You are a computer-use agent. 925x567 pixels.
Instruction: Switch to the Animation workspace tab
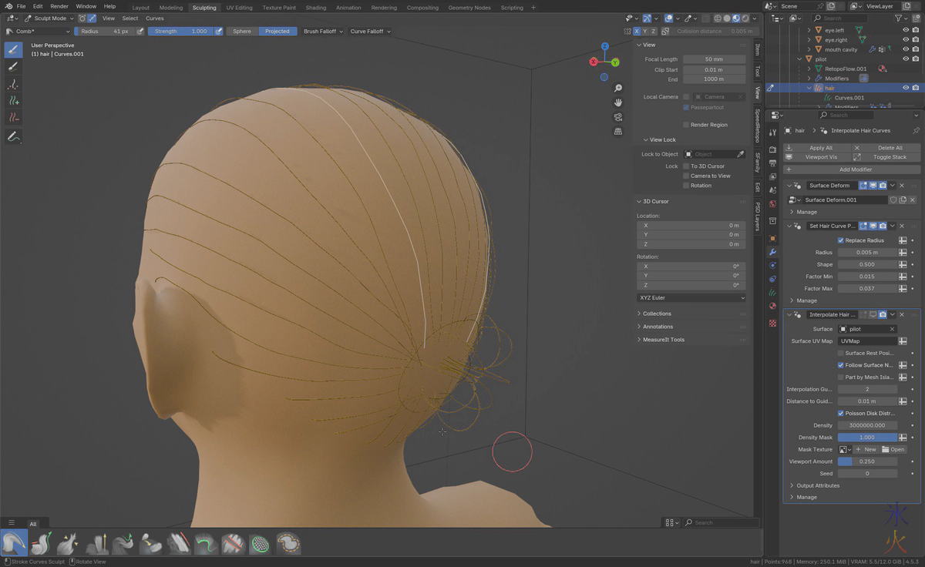tap(348, 7)
